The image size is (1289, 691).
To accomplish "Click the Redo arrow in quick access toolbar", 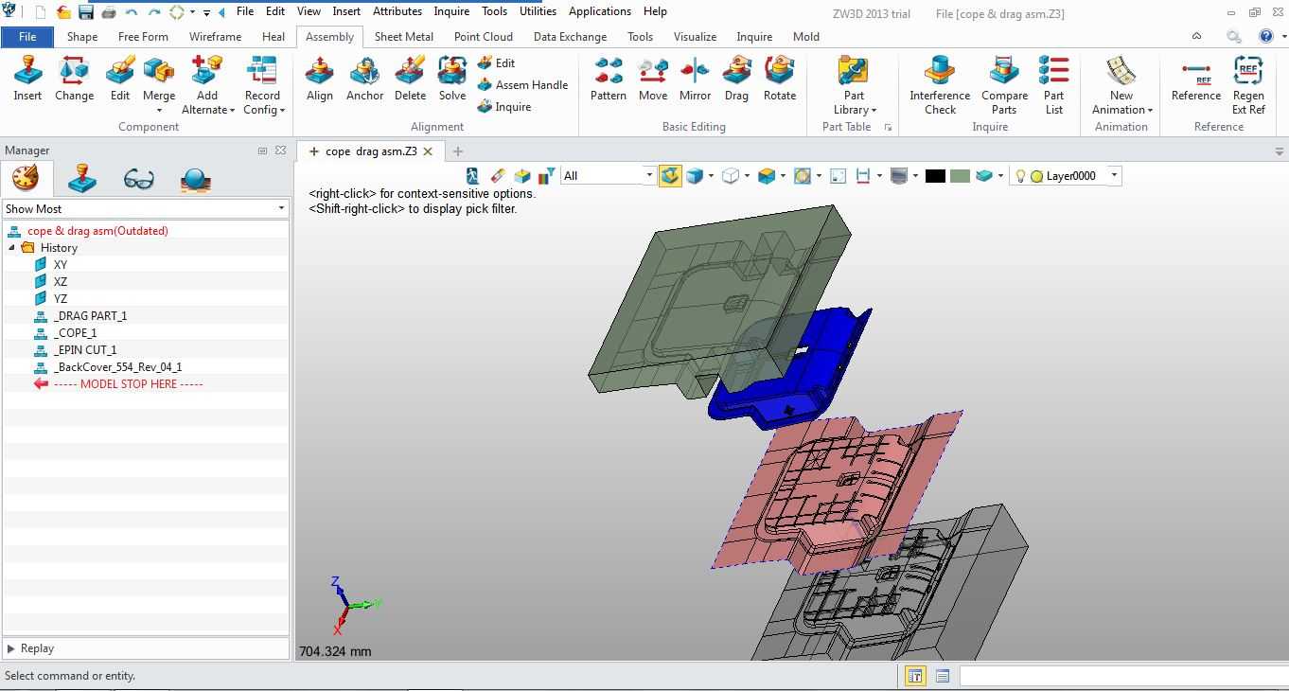I will tap(154, 12).
